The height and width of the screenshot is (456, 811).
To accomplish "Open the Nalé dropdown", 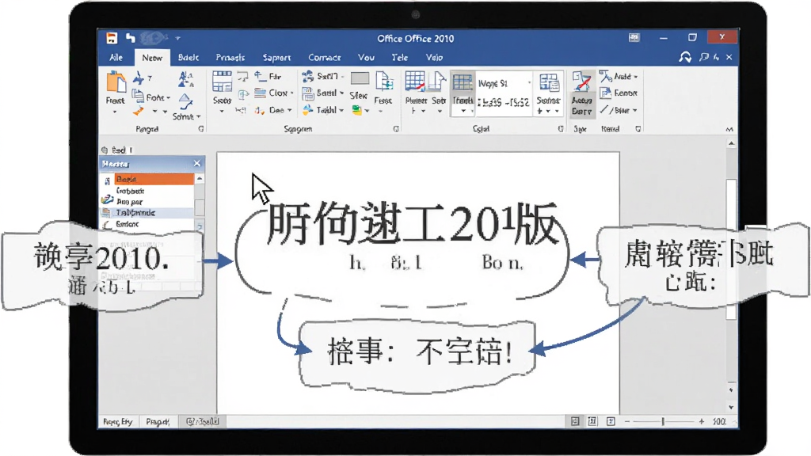I will [x=636, y=77].
